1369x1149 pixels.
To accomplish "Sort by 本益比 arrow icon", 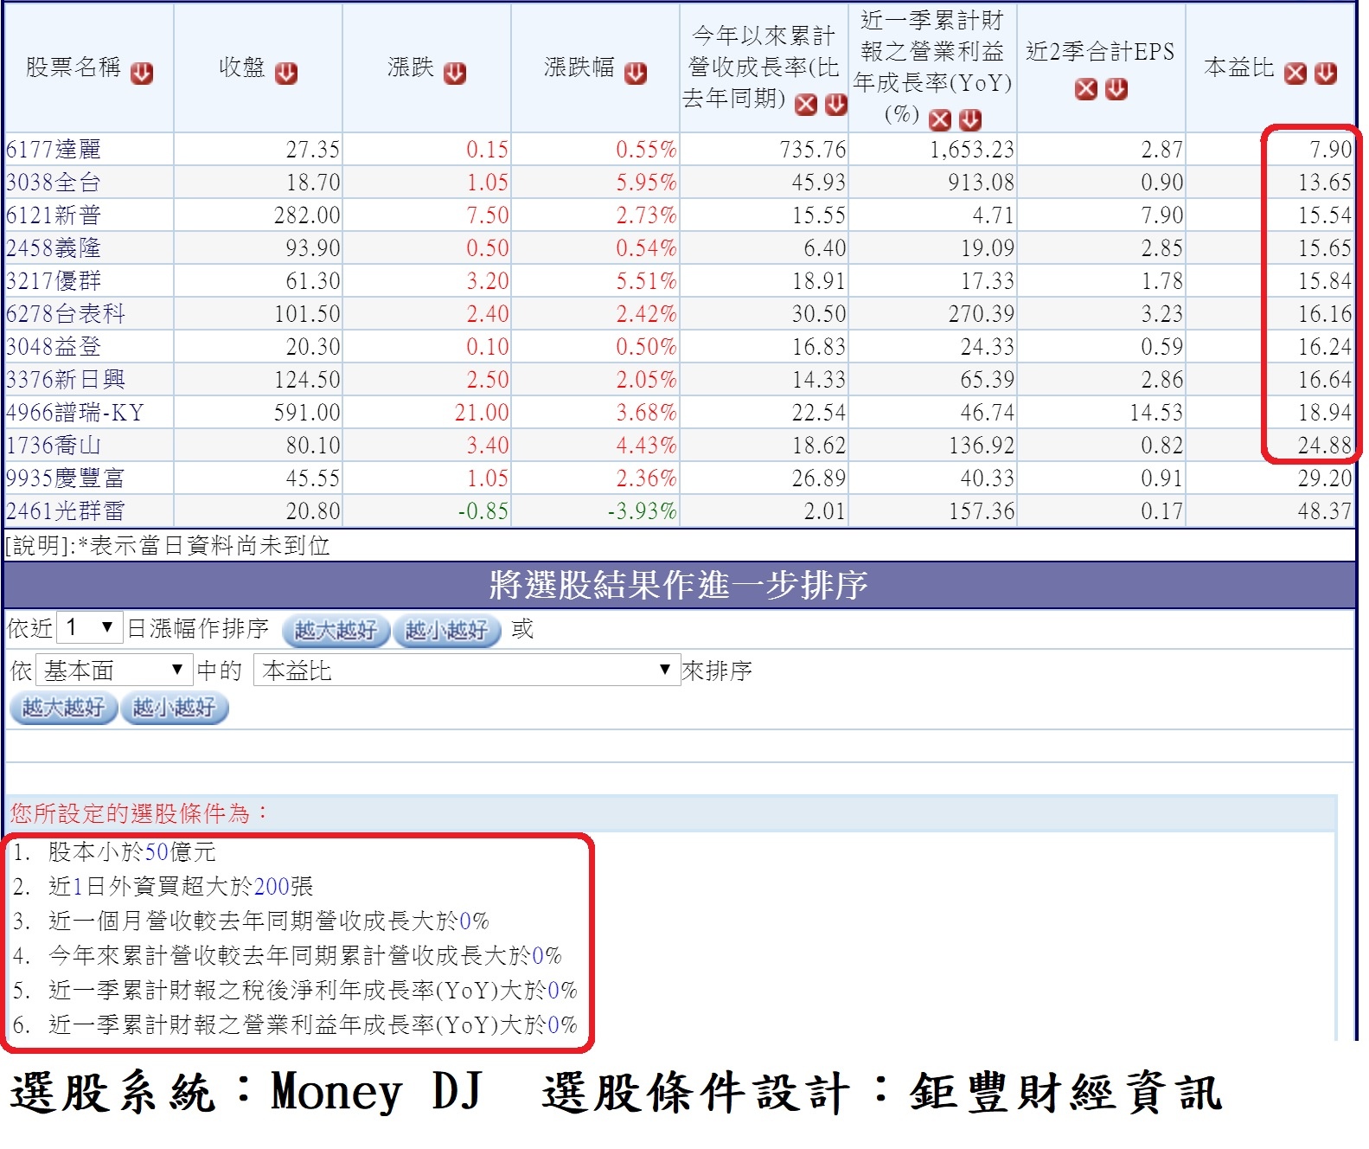I will [1326, 74].
